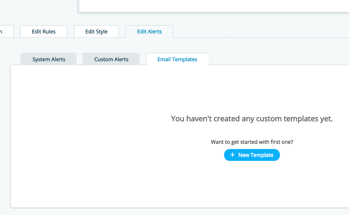Screen dimensions: 349x215
Task: Open style editing via Edit Style
Action: [96, 32]
